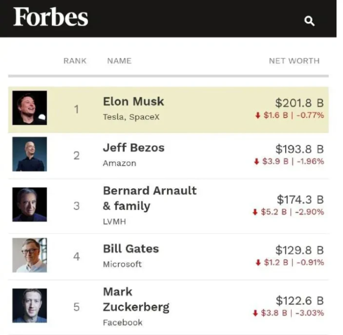Click the photo thumbnail in rank 2 row
This screenshot has width=343, height=335.
point(30,154)
